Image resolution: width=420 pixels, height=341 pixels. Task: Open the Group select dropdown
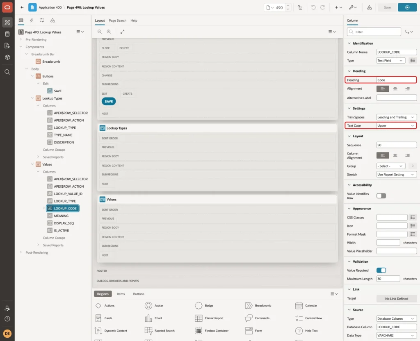pyautogui.click(x=390, y=166)
